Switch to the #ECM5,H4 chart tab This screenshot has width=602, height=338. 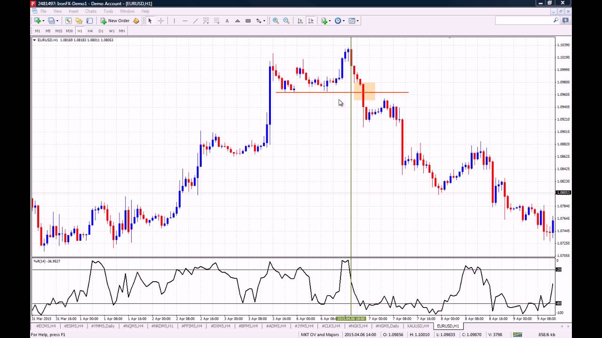point(46,326)
